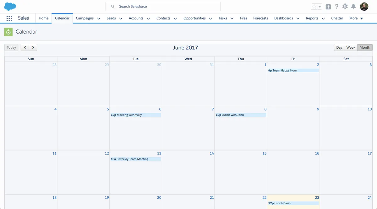The image size is (377, 209).
Task: Click the search magnifier icon
Action: click(113, 6)
